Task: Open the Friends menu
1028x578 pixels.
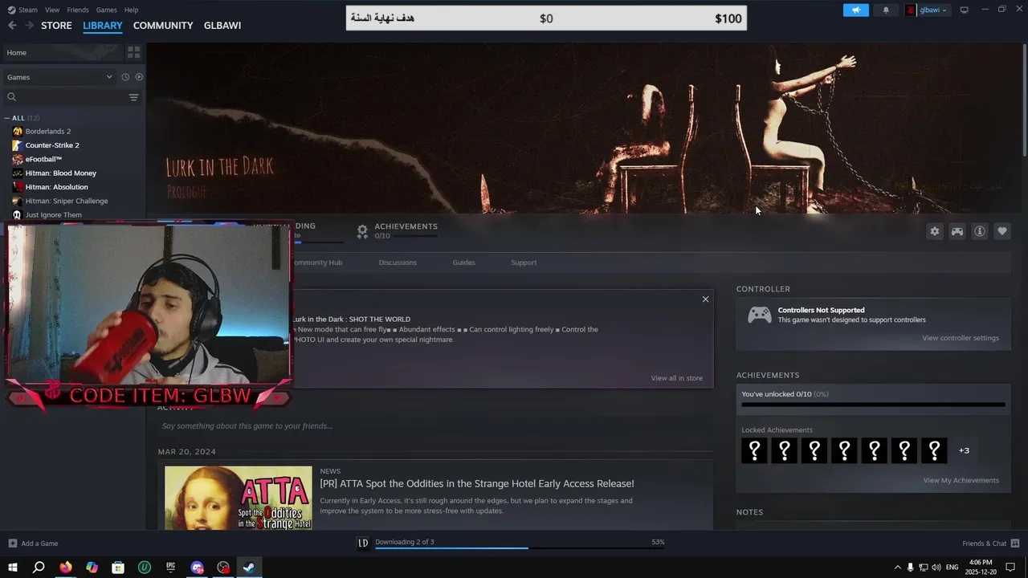Action: pyautogui.click(x=78, y=10)
